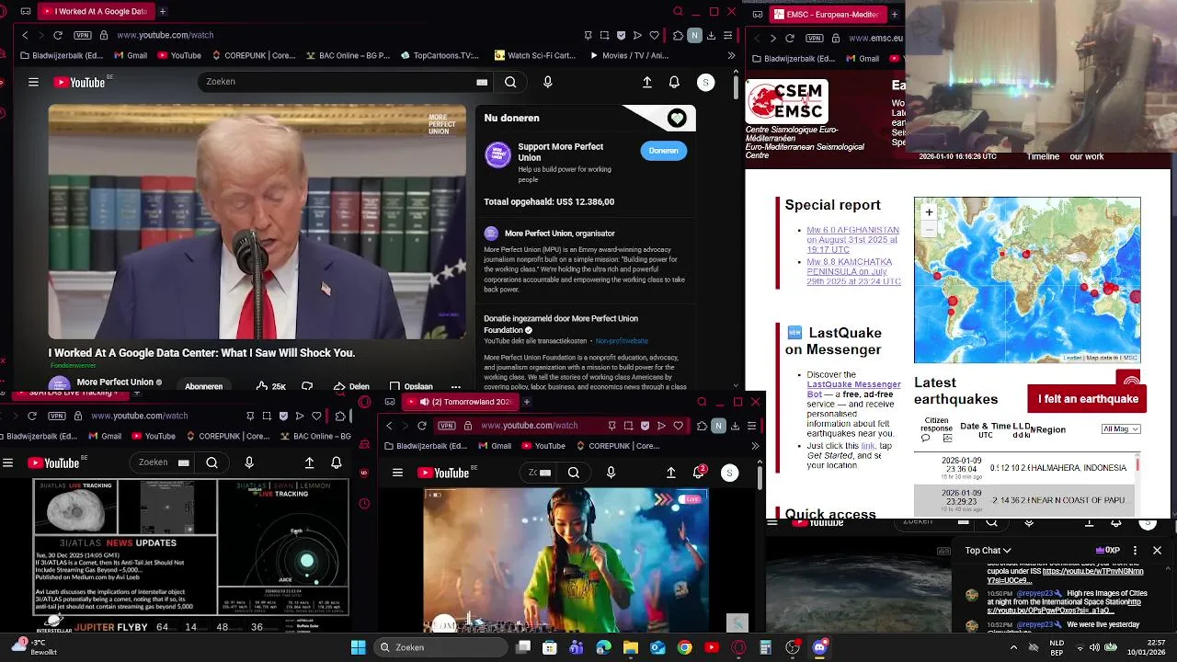1177x662 pixels.
Task: Expand bookmarks overflow chevron in top-left browser
Action: [x=731, y=55]
